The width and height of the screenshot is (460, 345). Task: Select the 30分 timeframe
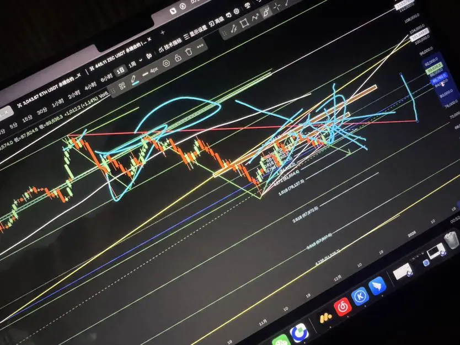pyautogui.click(x=42, y=111)
